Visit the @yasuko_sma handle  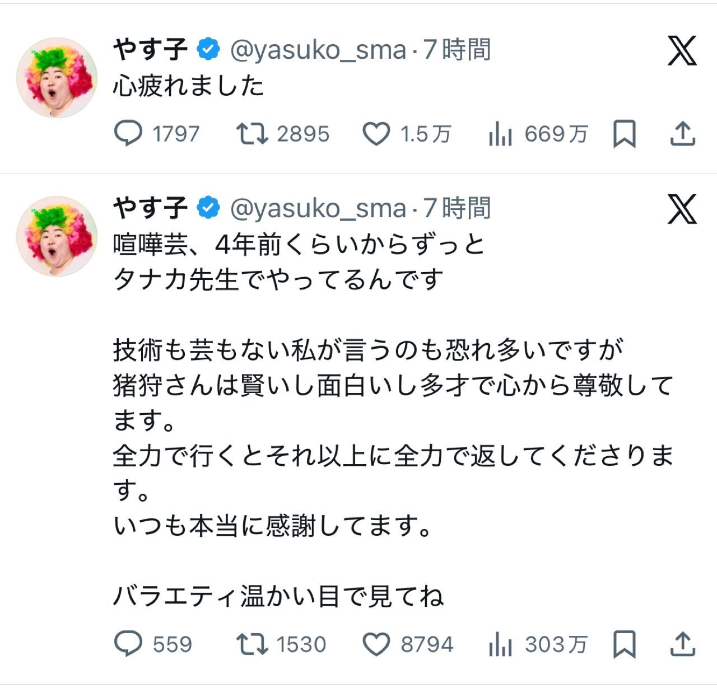point(316,50)
